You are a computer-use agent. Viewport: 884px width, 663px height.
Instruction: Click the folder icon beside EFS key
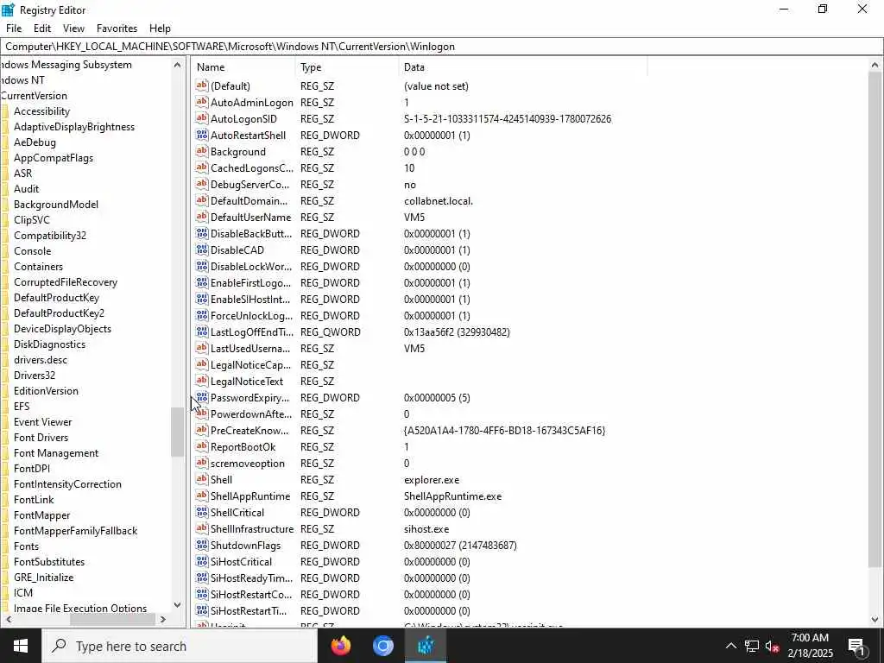(5, 407)
